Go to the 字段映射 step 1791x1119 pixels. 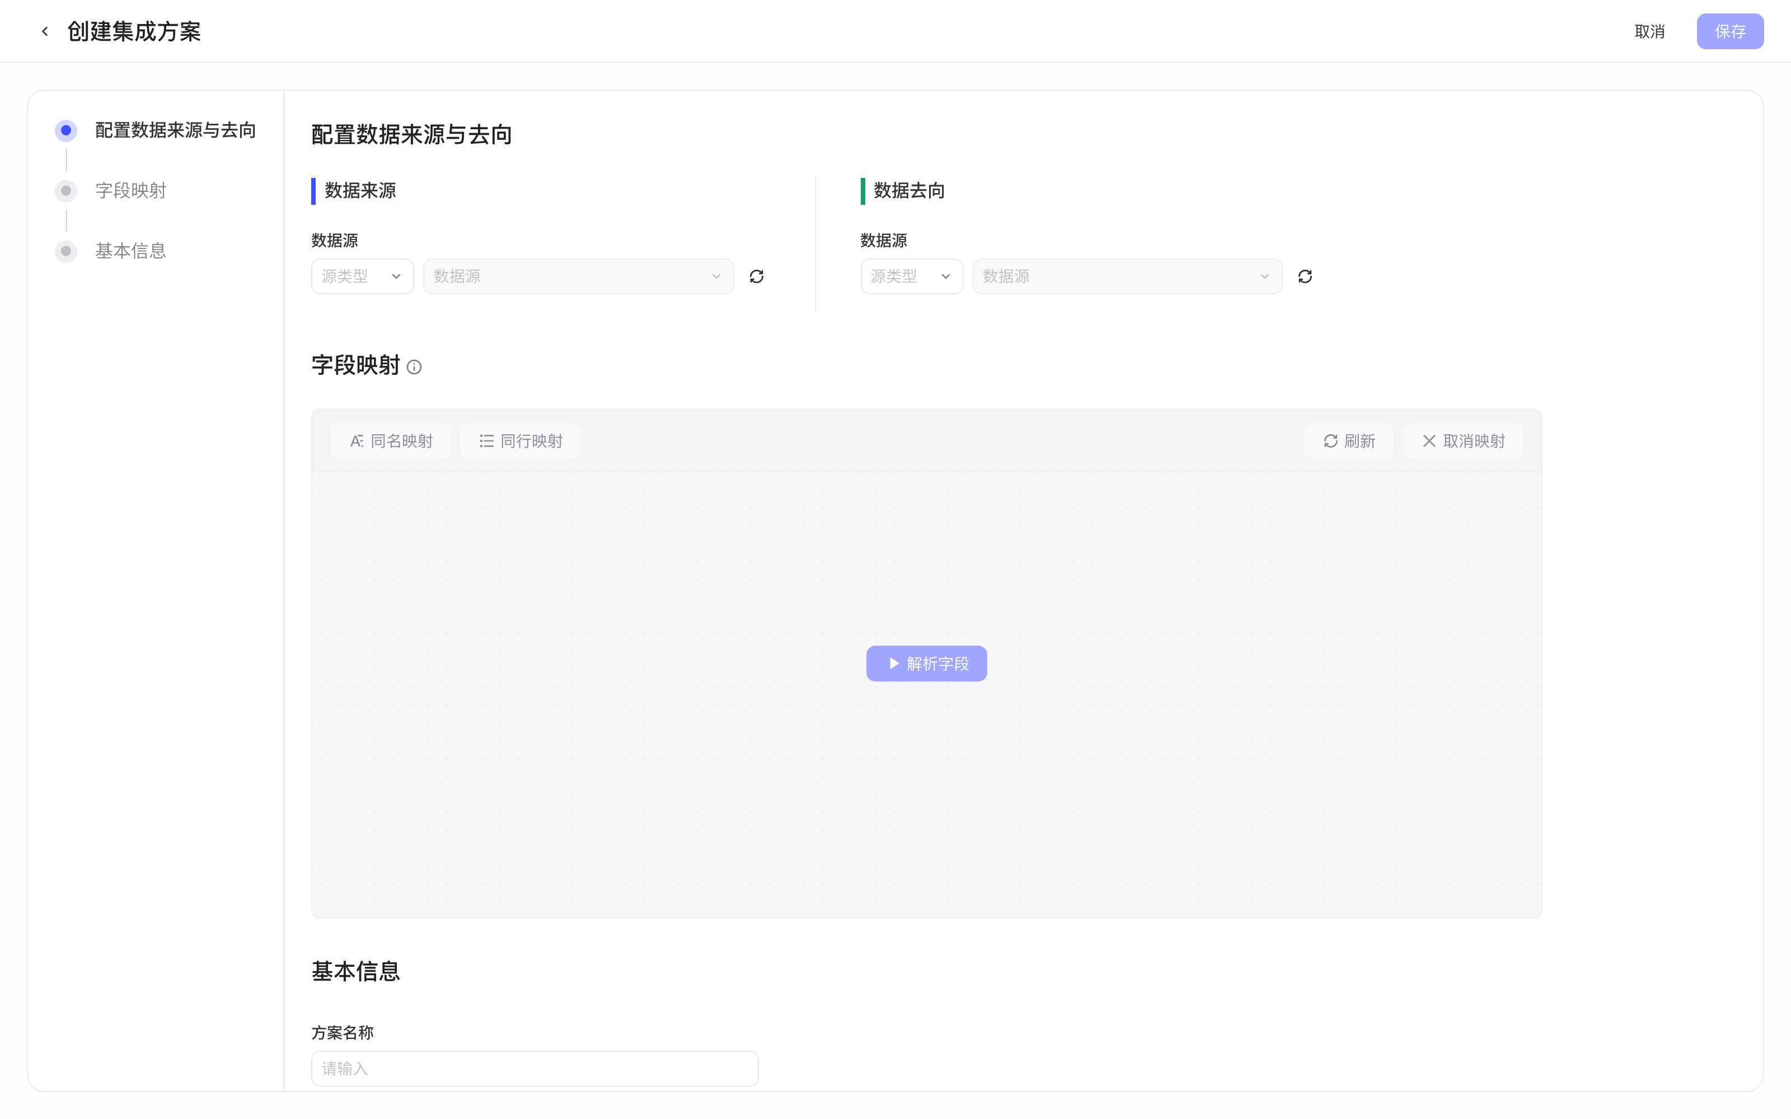click(x=112, y=190)
